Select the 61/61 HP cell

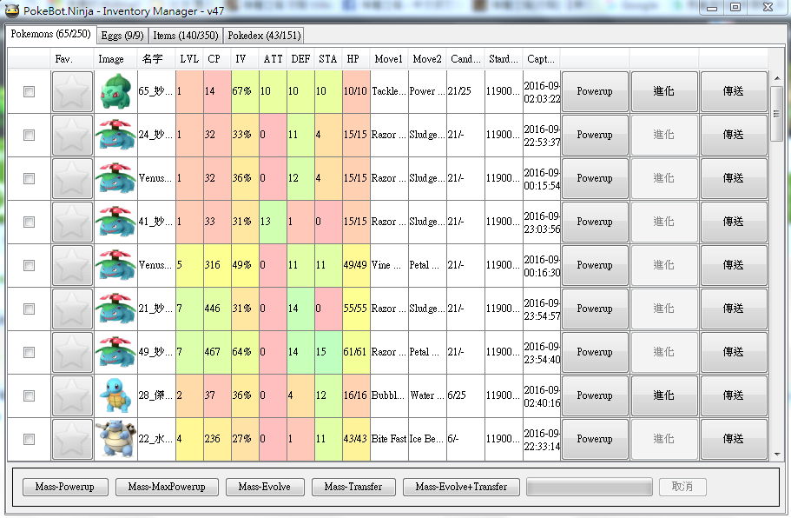[x=356, y=352]
